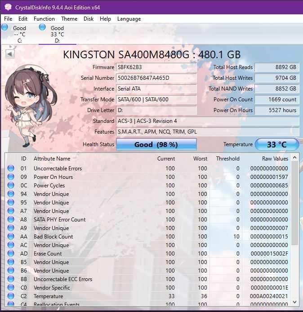Image resolution: width=303 pixels, height=312 pixels.
Task: Click status orb for Power Cycles row
Action: pos(11,185)
